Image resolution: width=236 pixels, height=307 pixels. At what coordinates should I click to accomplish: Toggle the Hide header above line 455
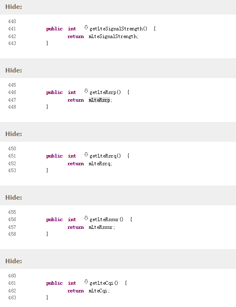[14, 198]
